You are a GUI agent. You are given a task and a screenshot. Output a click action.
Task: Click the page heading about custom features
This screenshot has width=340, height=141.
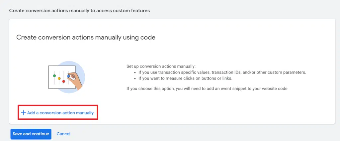pos(79,11)
